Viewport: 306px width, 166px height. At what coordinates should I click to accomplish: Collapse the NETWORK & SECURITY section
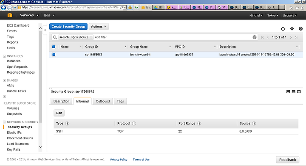4,122
